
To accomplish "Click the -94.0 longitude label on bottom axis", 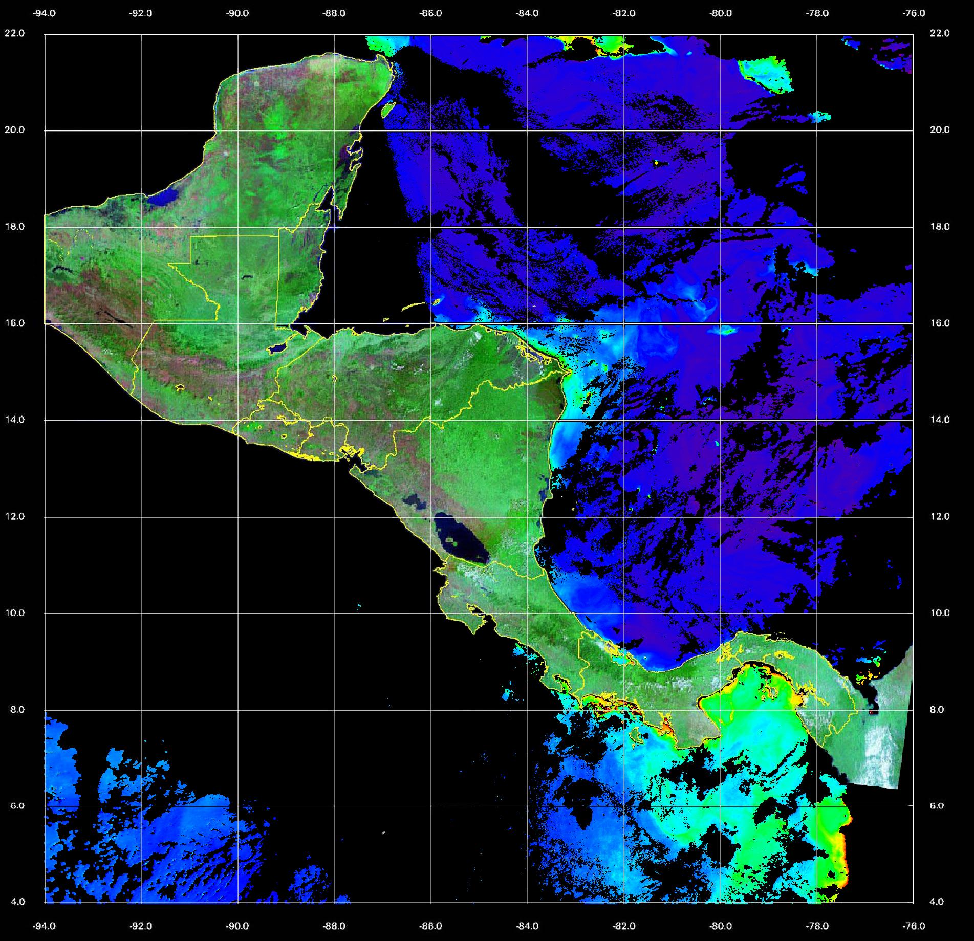I will coord(45,926).
